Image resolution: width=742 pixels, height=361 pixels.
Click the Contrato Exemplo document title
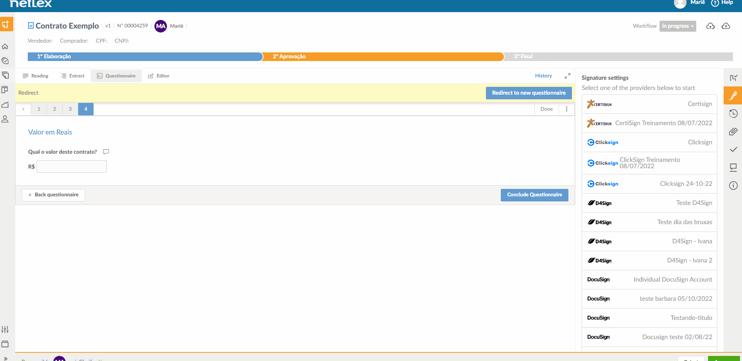point(67,26)
